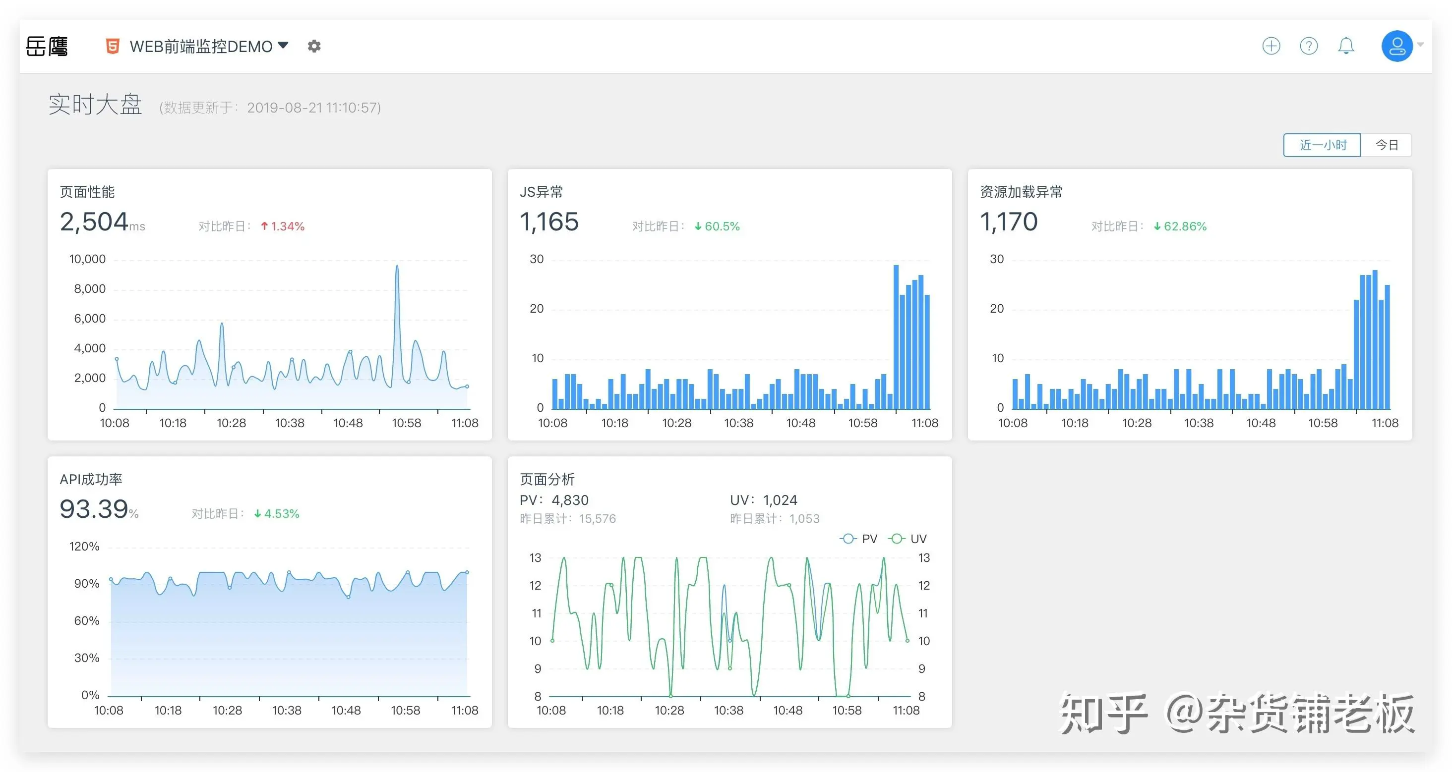Click 页面性能 peak point near 10:56
Image resolution: width=1452 pixels, height=772 pixels.
coord(397,267)
